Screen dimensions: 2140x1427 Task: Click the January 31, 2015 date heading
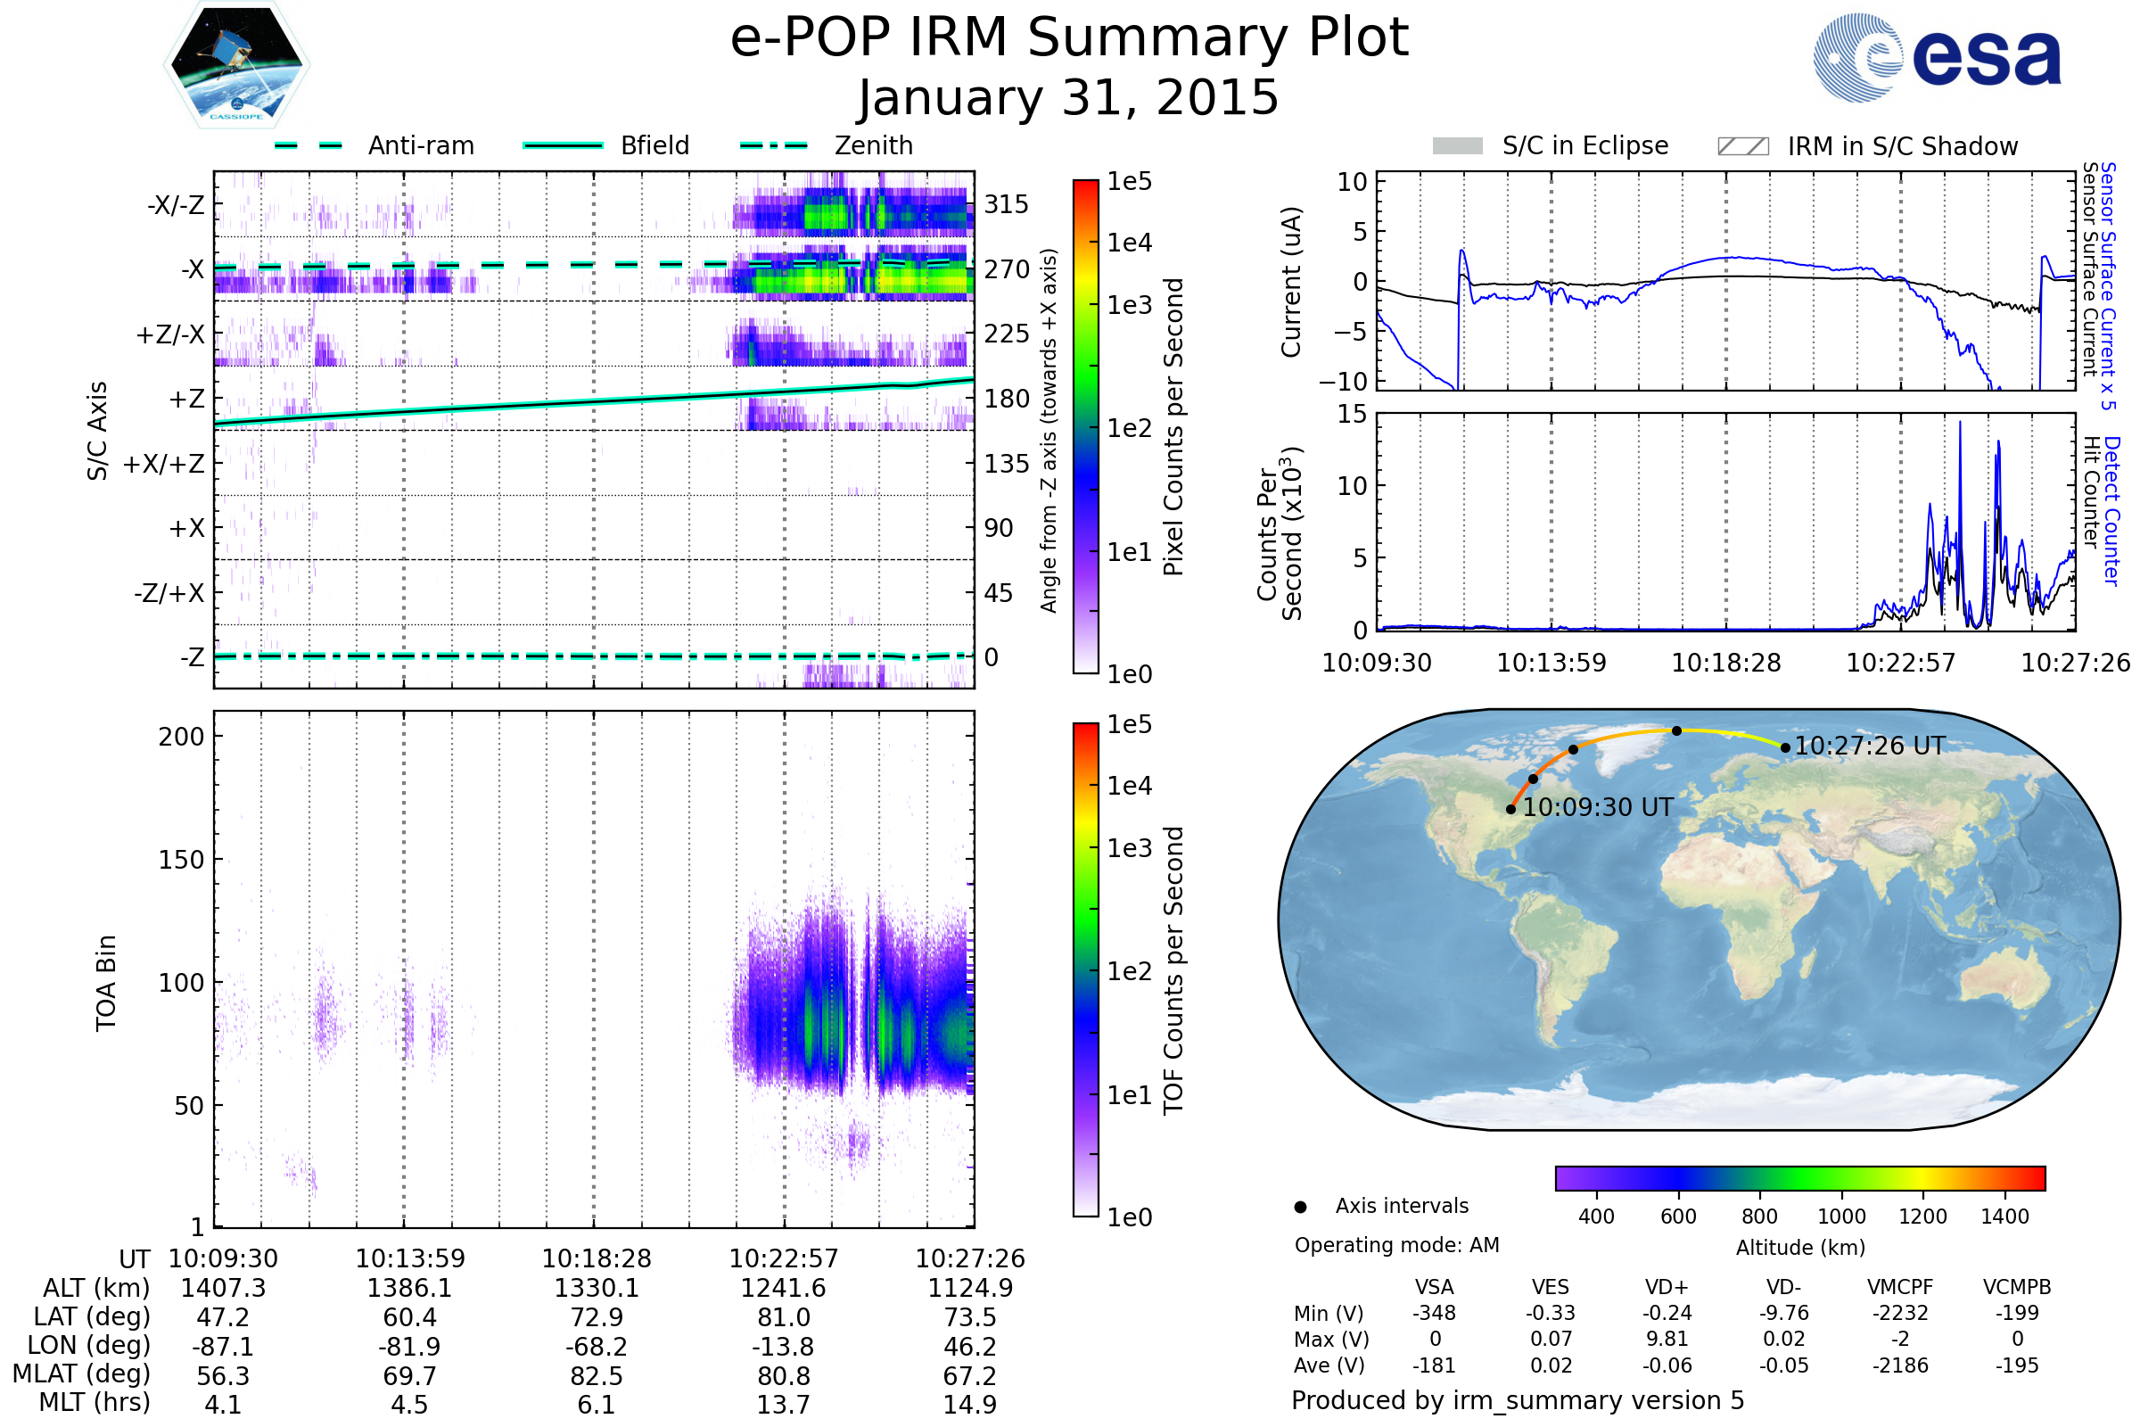pos(1069,97)
